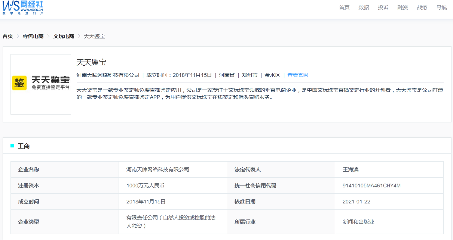Viewport: 453px width, 240px height.
Task: Click the 注册资本 label cell
Action: coord(65,186)
